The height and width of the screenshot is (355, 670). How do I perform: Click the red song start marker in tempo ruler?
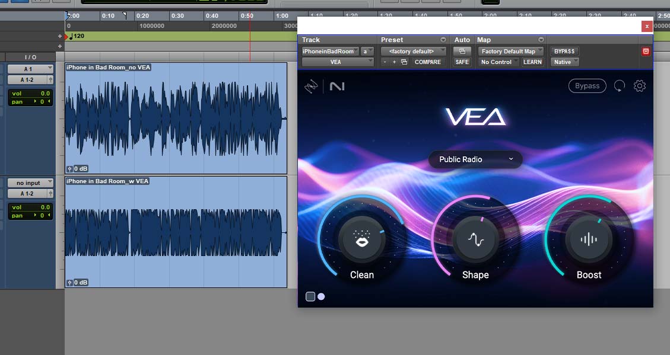tap(66, 37)
